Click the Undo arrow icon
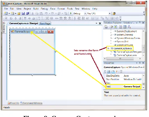 pyautogui.click(x=46, y=13)
